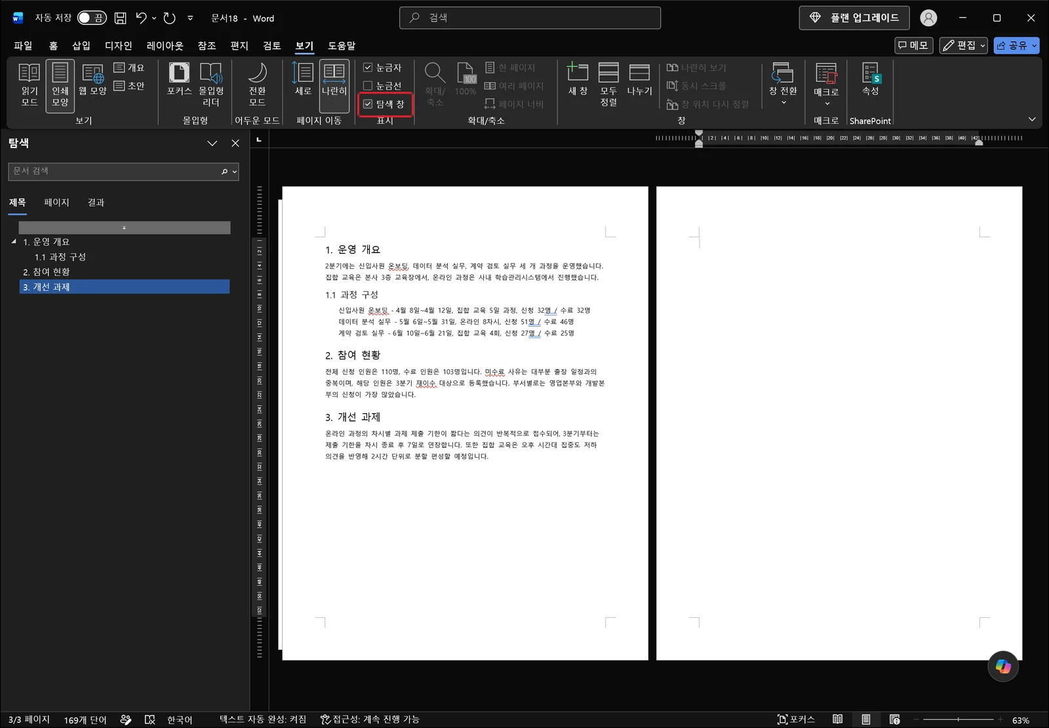This screenshot has width=1049, height=728.
Task: Open the References (참조) tab
Action: click(207, 45)
